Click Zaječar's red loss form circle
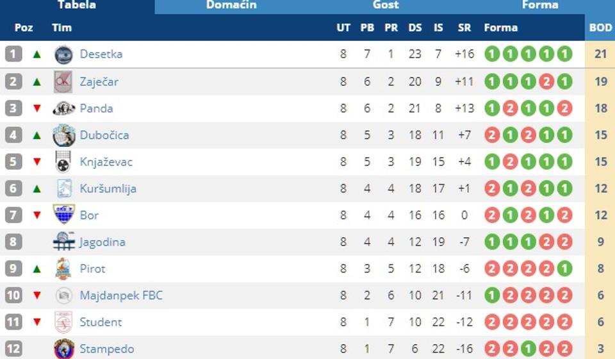This screenshot has height=359, width=615. tap(546, 81)
